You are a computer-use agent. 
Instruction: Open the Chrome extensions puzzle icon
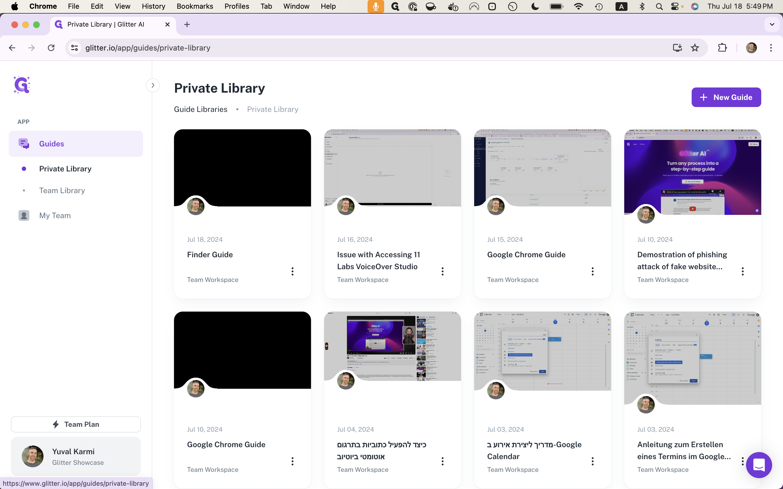pyautogui.click(x=722, y=48)
